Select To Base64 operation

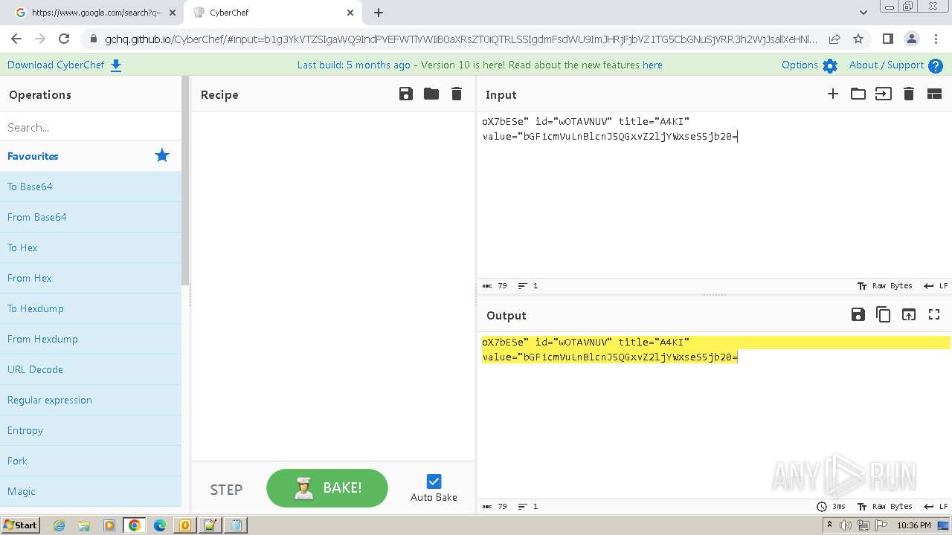pos(91,187)
